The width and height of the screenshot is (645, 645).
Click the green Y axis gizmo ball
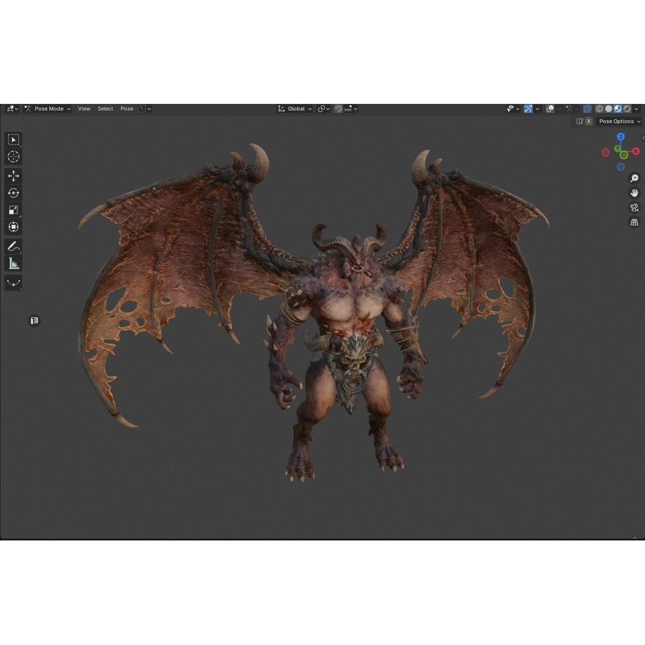pos(617,149)
